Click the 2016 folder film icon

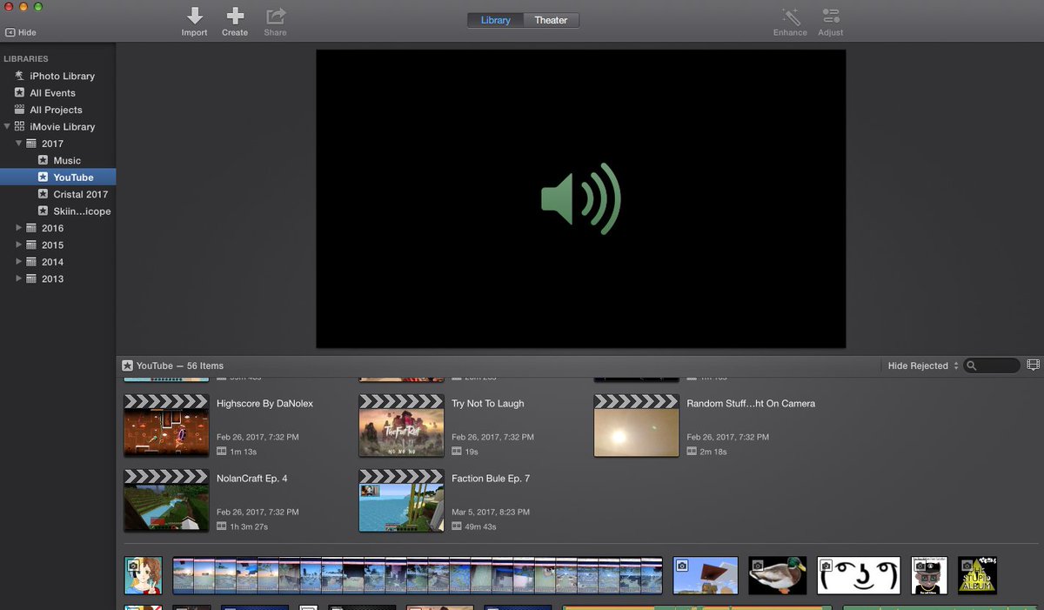click(31, 228)
